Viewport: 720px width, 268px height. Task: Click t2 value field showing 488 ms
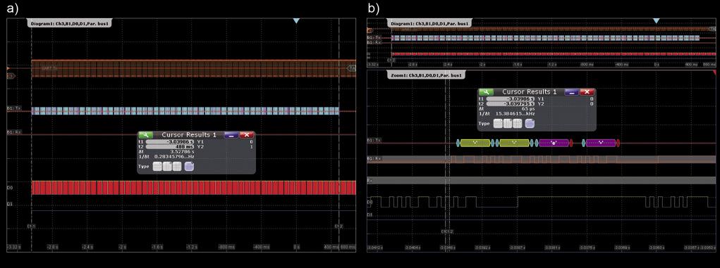click(x=171, y=146)
